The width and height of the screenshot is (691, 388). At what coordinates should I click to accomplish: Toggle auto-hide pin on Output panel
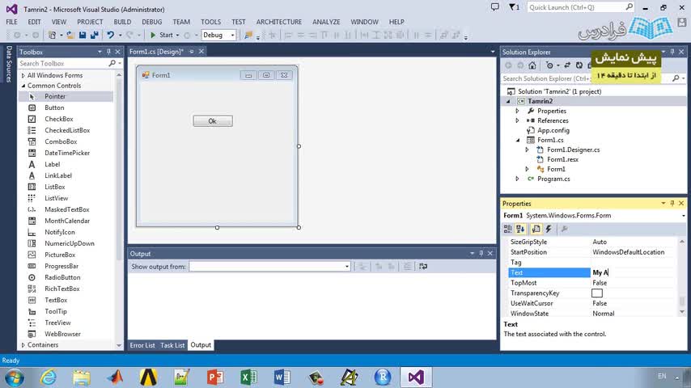[481, 253]
